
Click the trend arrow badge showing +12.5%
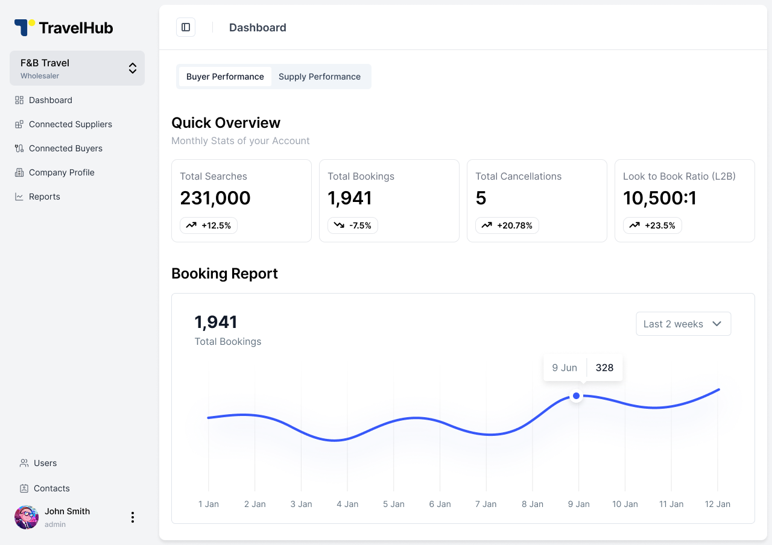click(x=208, y=225)
